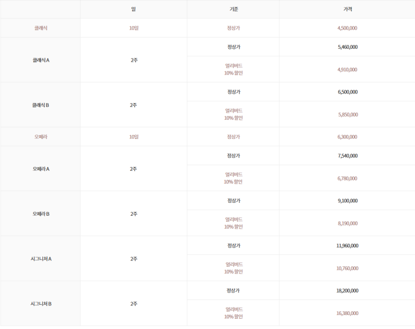
Task: Click the 16,380,000 early bird price
Action: click(347, 313)
